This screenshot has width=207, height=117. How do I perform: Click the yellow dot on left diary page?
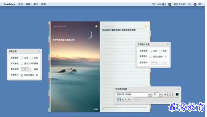coord(96,26)
